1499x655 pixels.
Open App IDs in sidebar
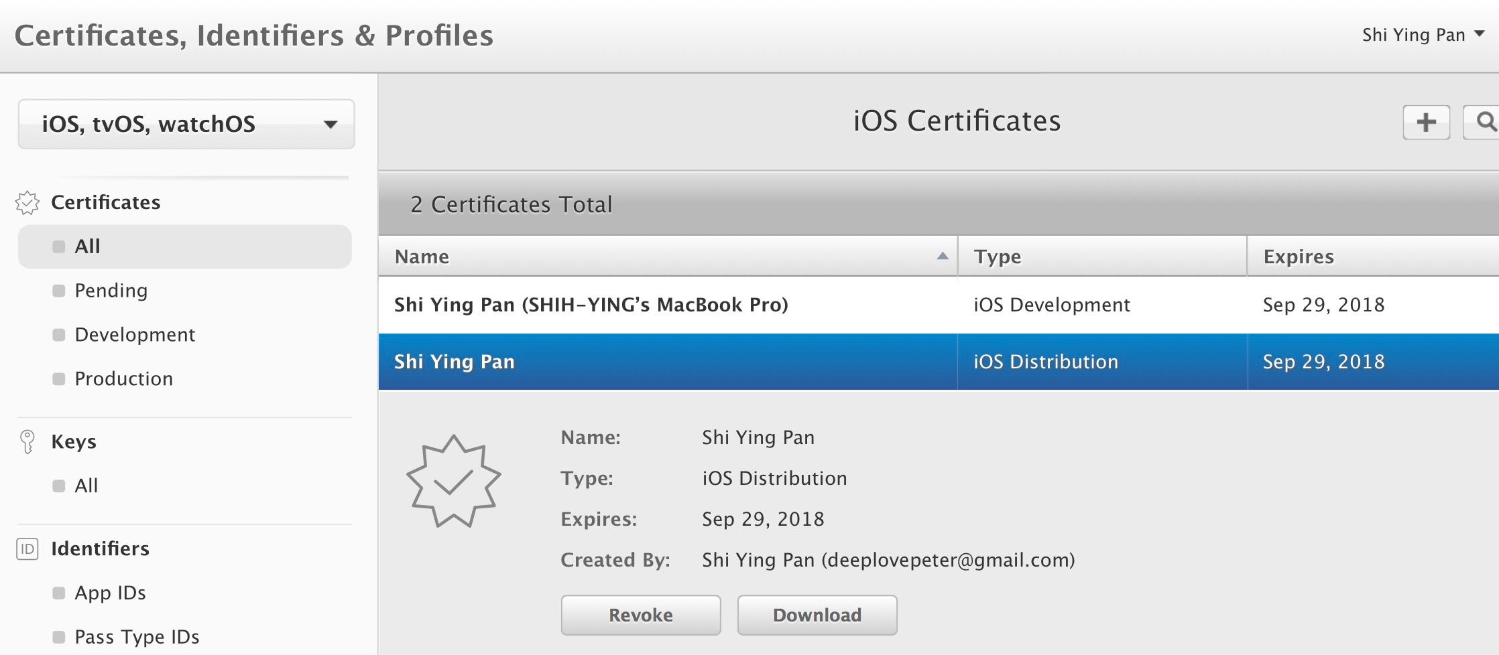(111, 593)
